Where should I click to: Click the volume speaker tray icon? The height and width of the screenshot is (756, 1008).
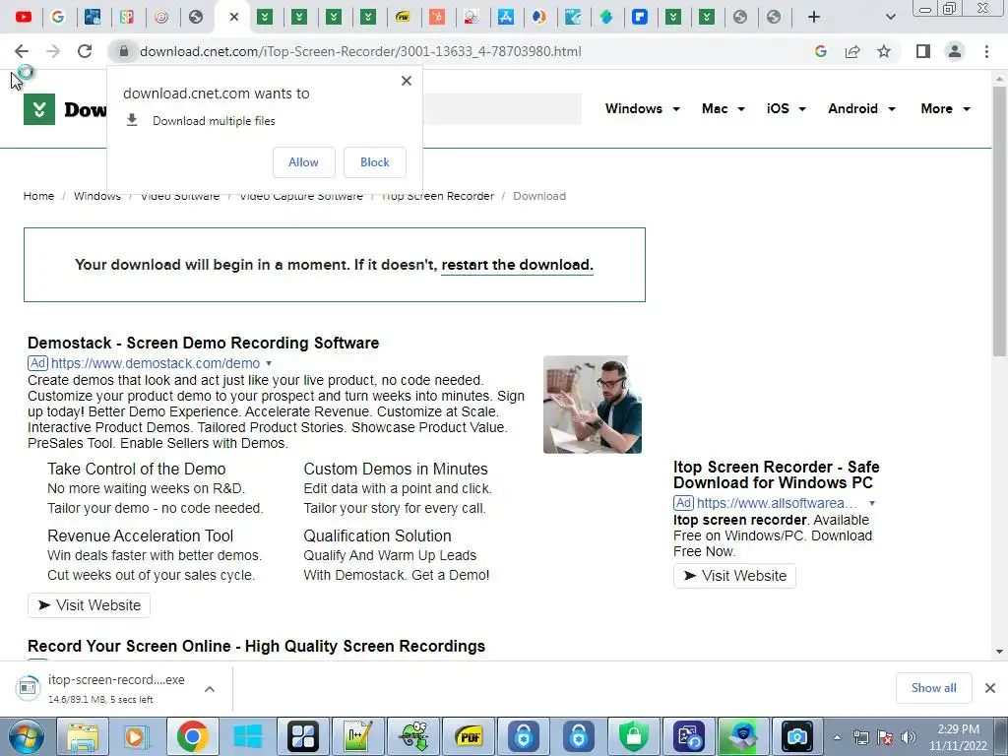[x=909, y=737]
